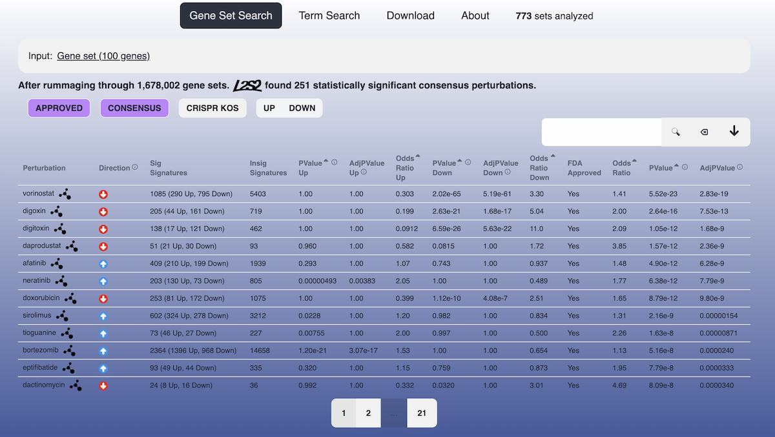Clear search using the backspace icon
This screenshot has width=775, height=437.
coord(705,132)
